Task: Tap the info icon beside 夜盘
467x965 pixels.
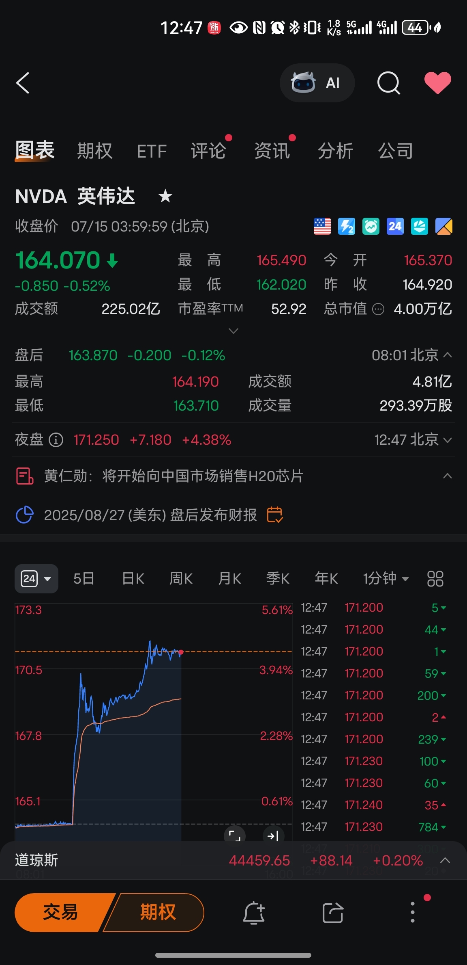Action: pyautogui.click(x=56, y=440)
